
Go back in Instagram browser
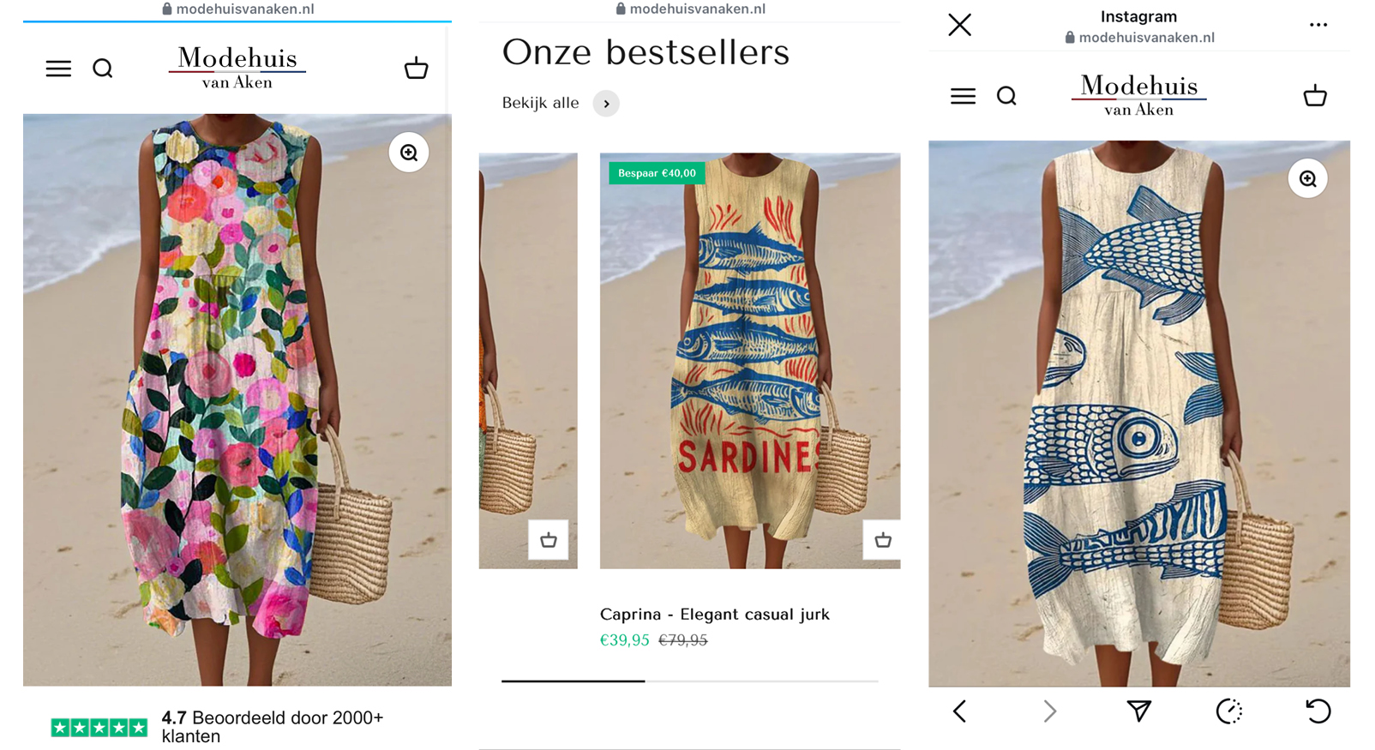pos(960,711)
